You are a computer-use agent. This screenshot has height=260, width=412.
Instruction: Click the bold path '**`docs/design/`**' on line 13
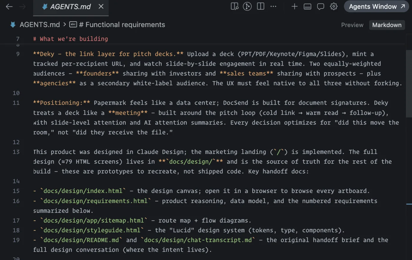191,161
